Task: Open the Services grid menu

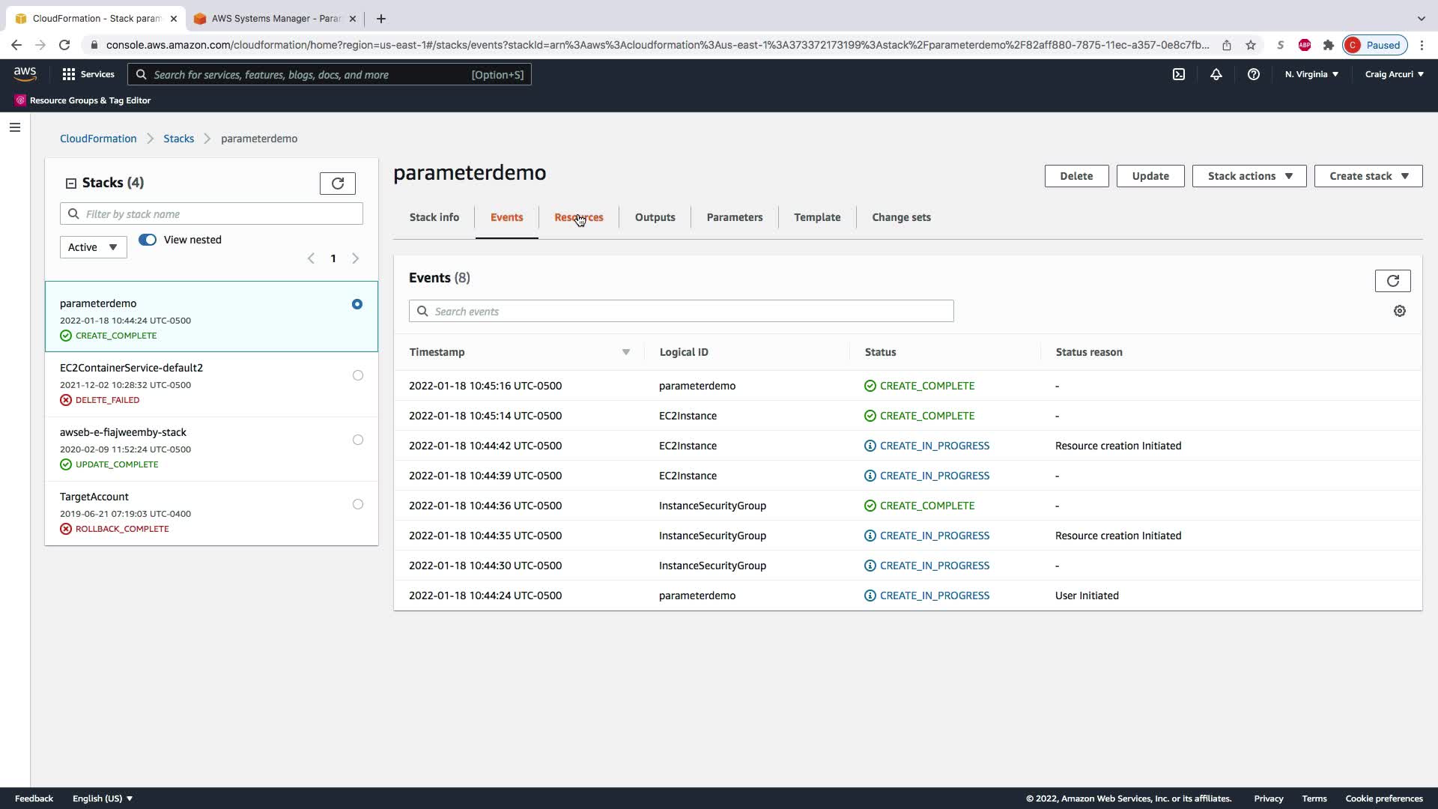Action: click(x=88, y=74)
